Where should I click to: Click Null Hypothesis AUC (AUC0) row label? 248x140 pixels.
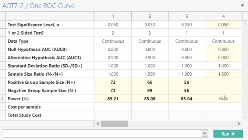coord(37,50)
